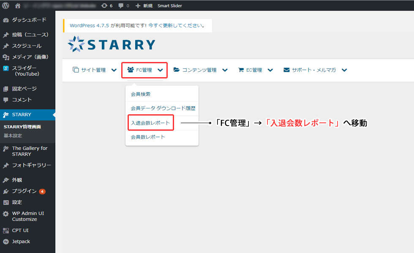Open the comments bubble icon in admin bar
The width and height of the screenshot is (414, 253).
[x=121, y=5]
